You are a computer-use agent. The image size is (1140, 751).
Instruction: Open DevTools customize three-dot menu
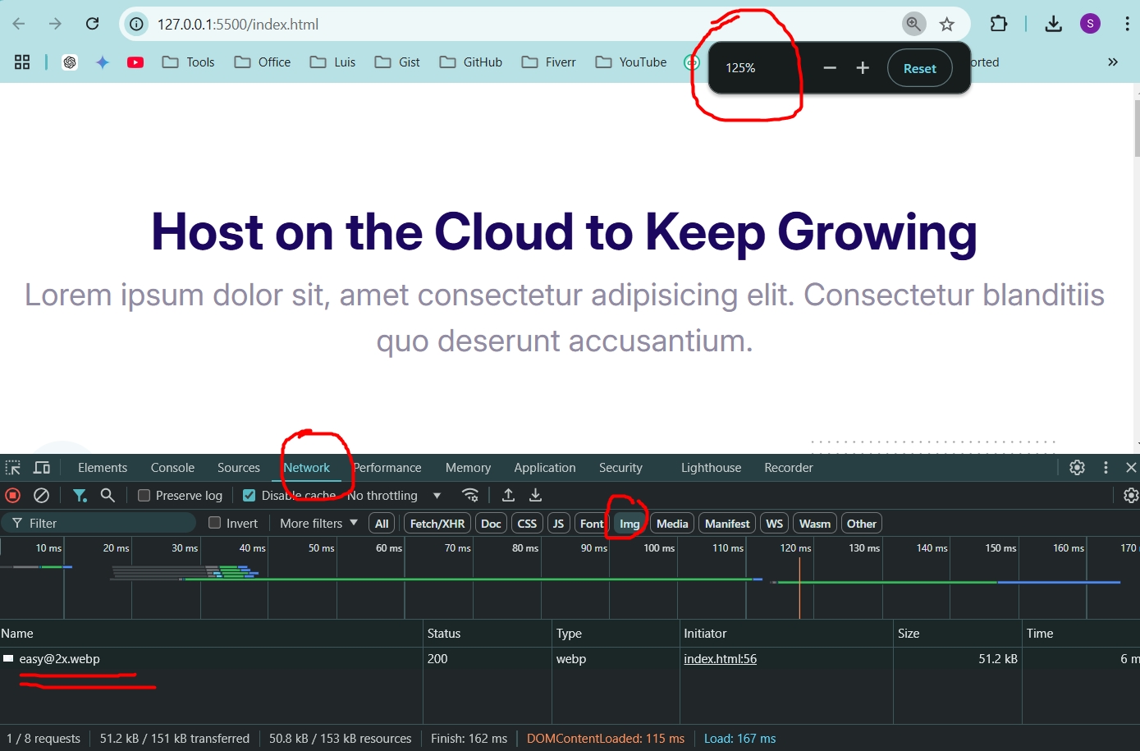click(x=1106, y=468)
